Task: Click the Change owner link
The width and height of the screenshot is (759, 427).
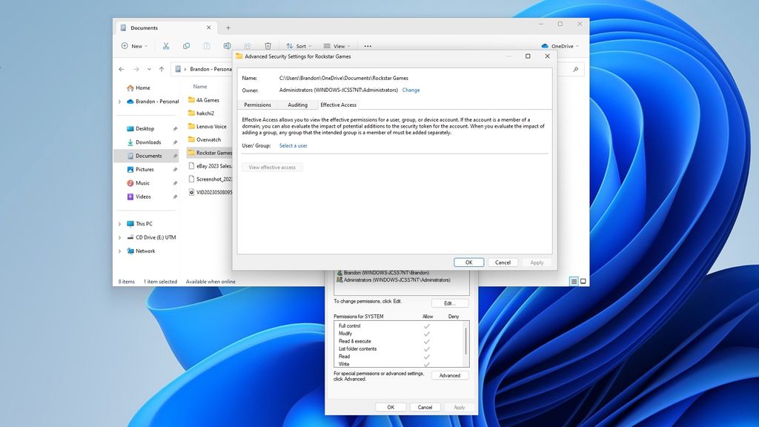Action: (411, 90)
